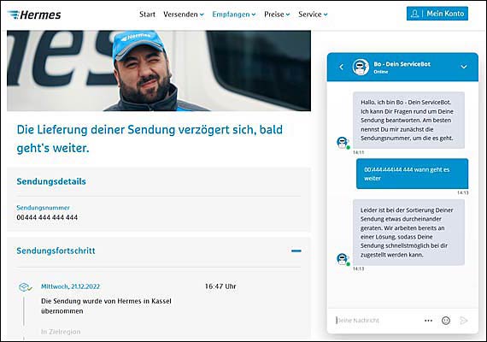This screenshot has height=342, width=487.
Task: Expand the Empfangen dropdown menu
Action: click(234, 15)
